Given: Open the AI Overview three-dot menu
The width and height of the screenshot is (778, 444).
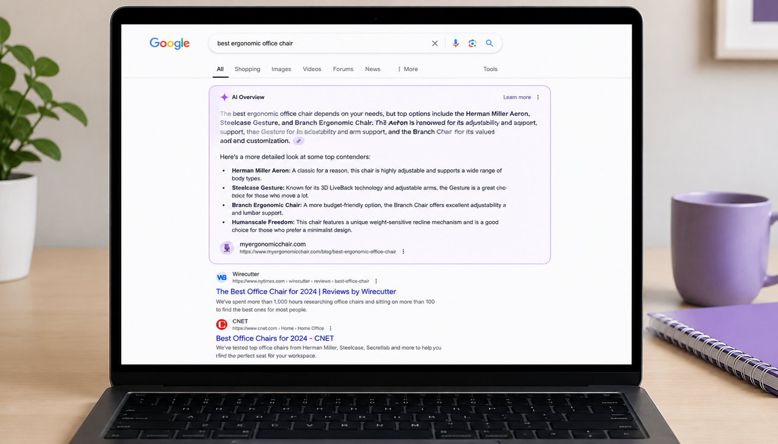Looking at the screenshot, I should 538,97.
